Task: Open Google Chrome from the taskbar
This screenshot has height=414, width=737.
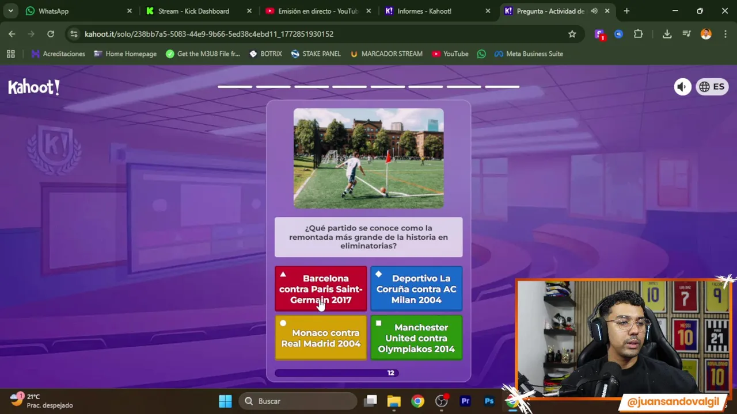Action: coord(417,401)
